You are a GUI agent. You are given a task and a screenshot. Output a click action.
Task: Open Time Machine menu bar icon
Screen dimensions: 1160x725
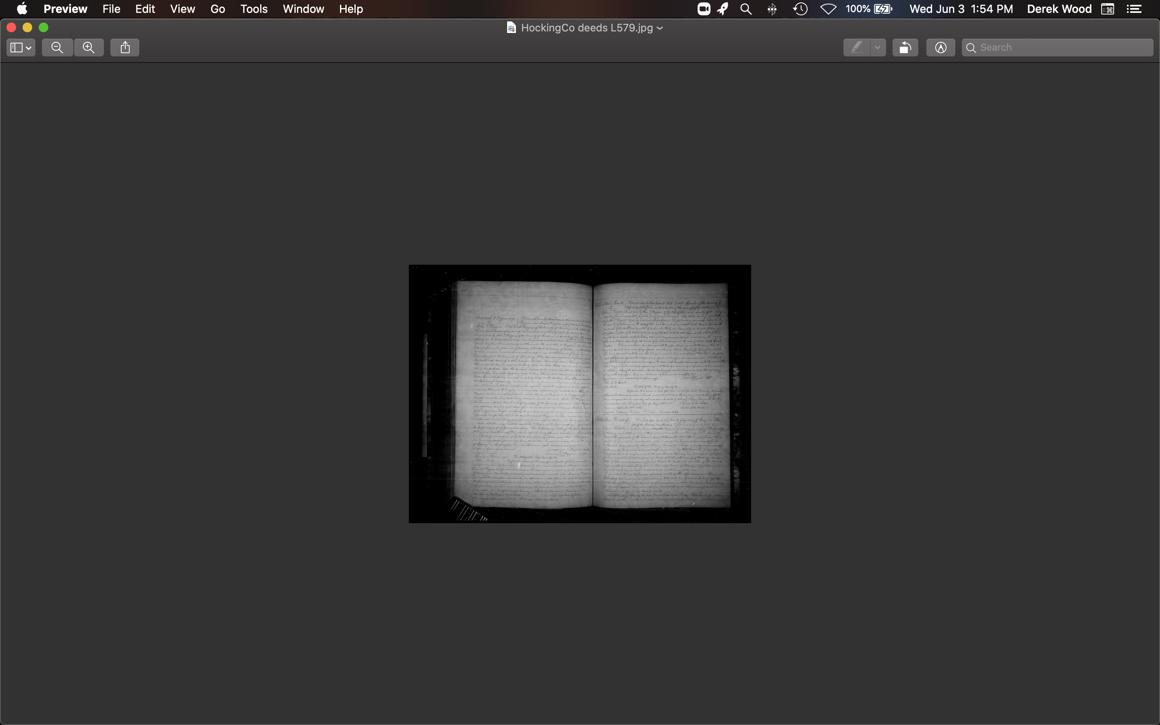[800, 9]
